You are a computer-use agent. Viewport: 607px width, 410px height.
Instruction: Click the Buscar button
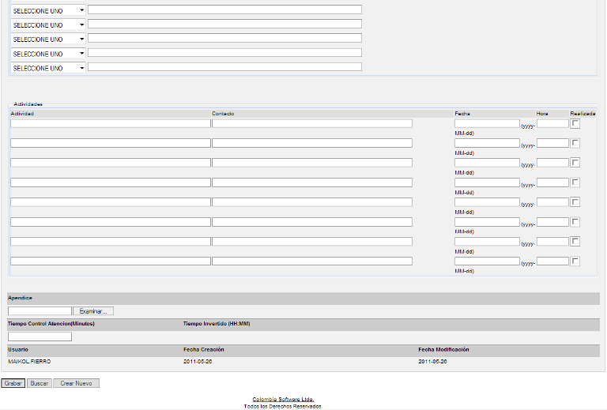point(38,383)
